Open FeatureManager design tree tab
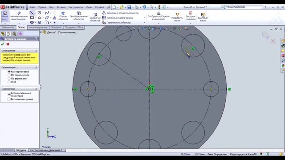This screenshot has width=285, height=160. point(3,34)
